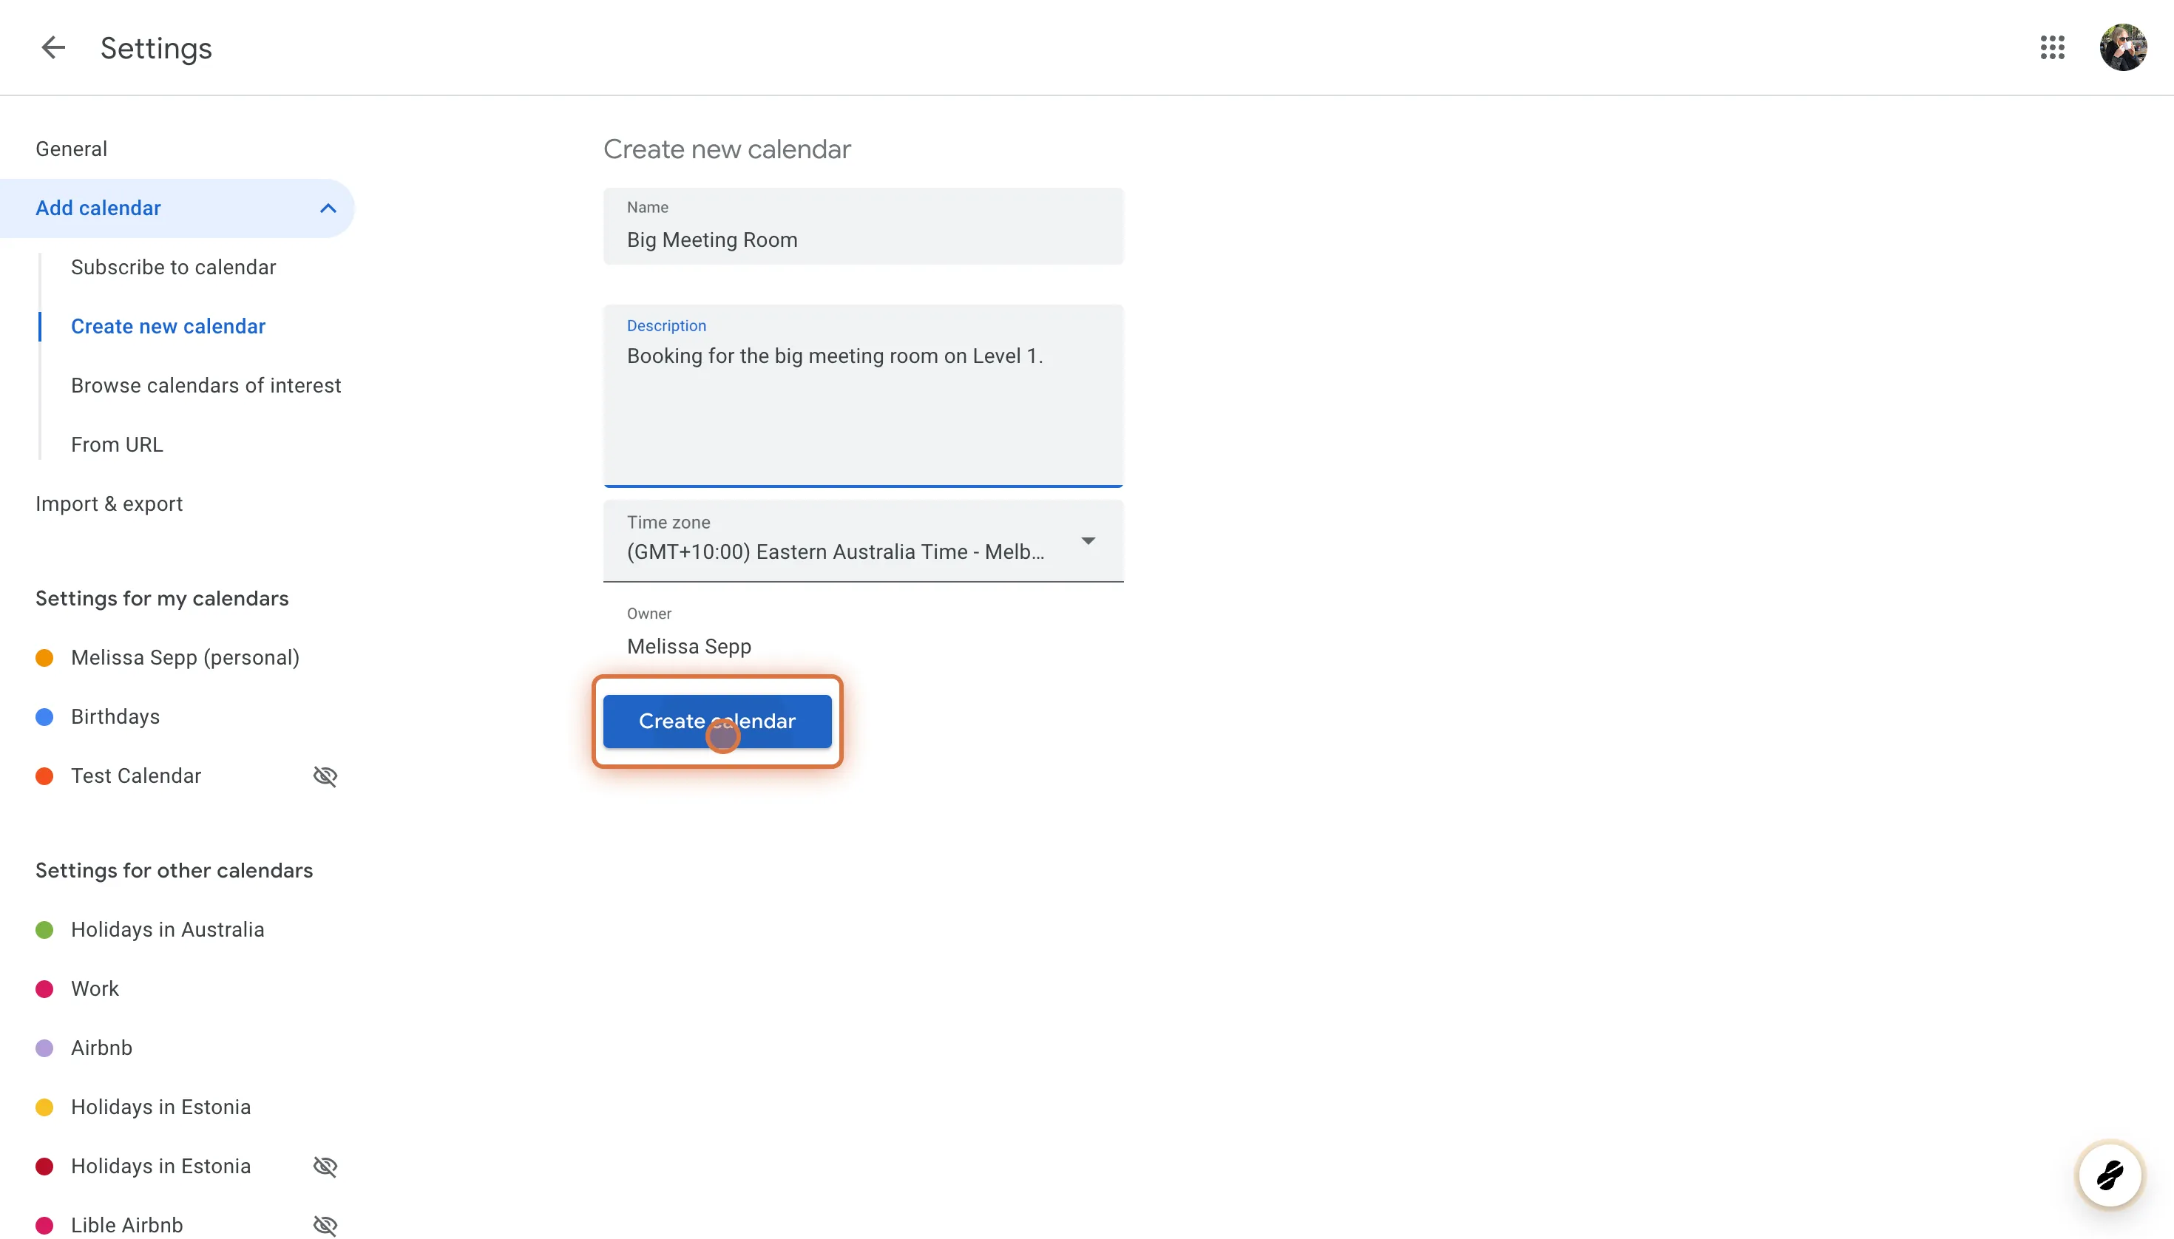Click the Test Calendar color dot
This screenshot has width=2174, height=1239.
45,775
